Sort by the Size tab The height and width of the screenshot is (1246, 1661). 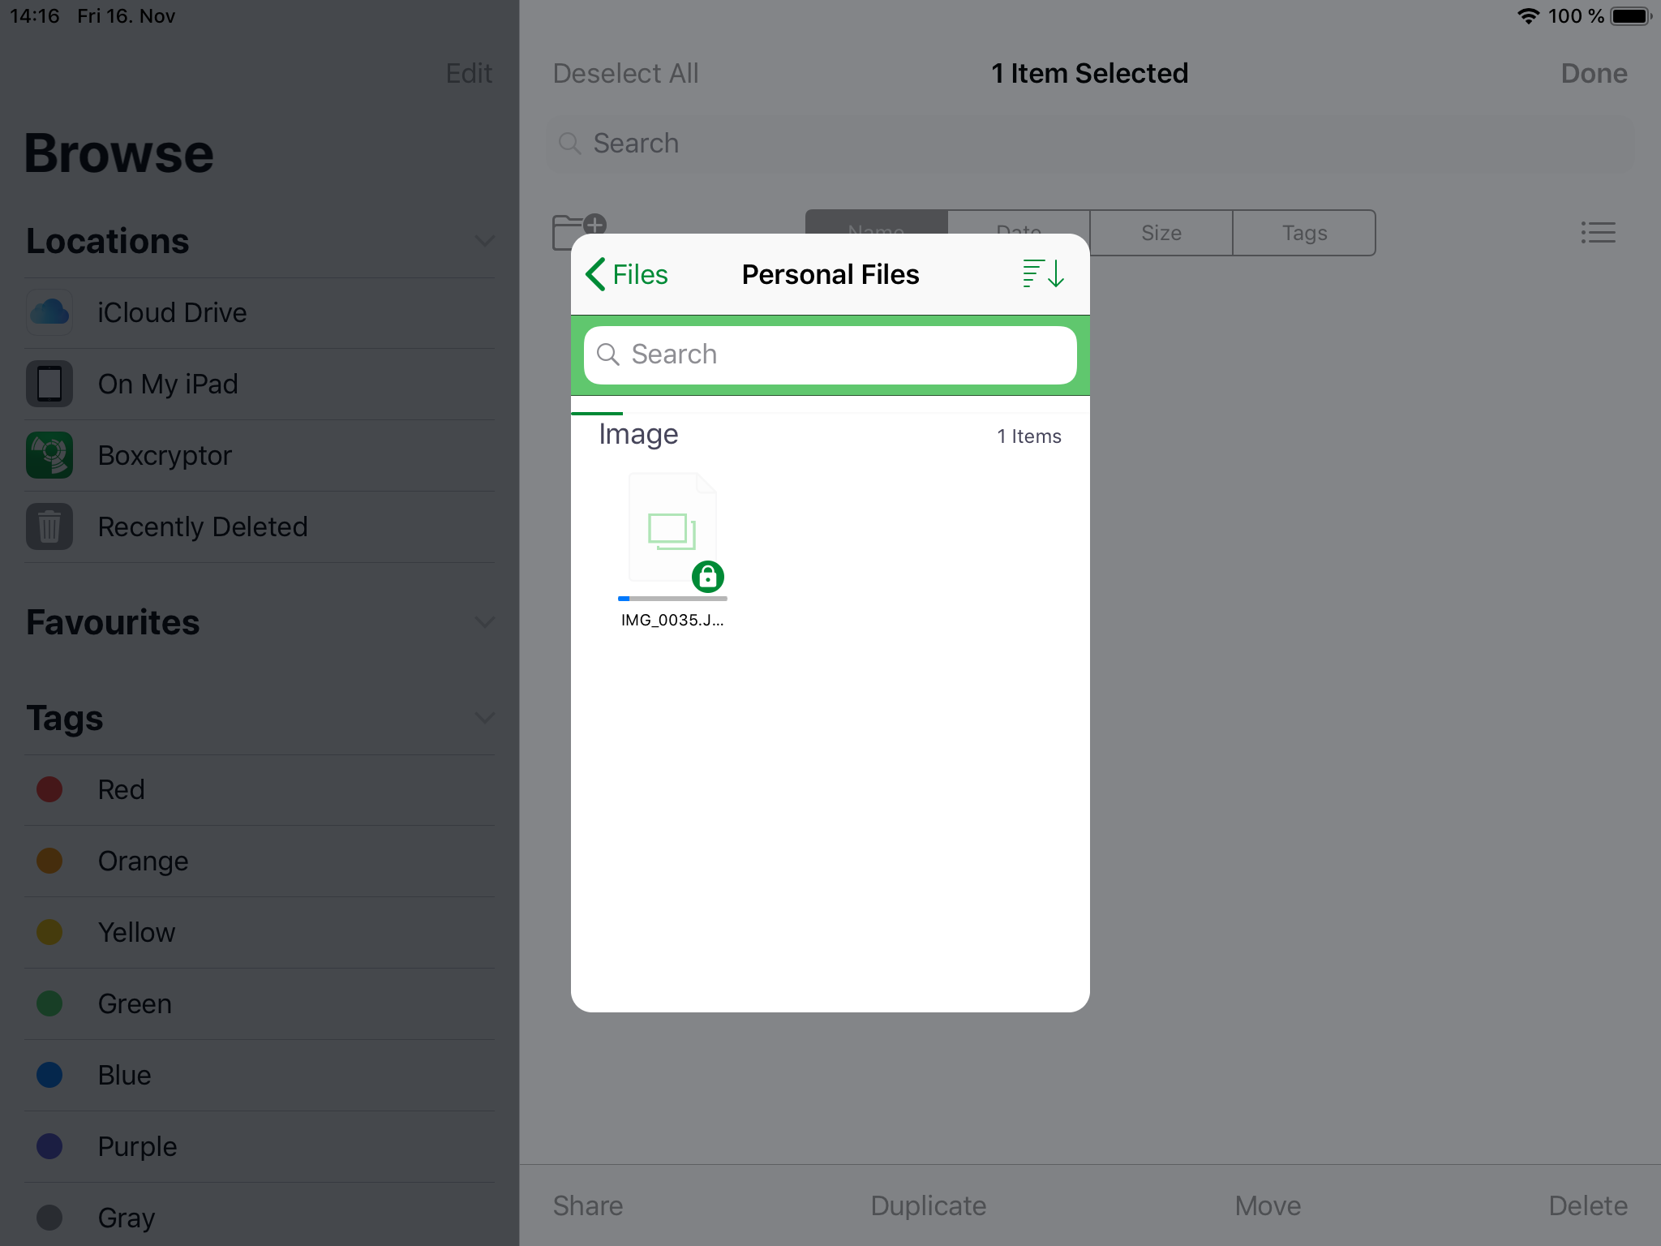1161,233
